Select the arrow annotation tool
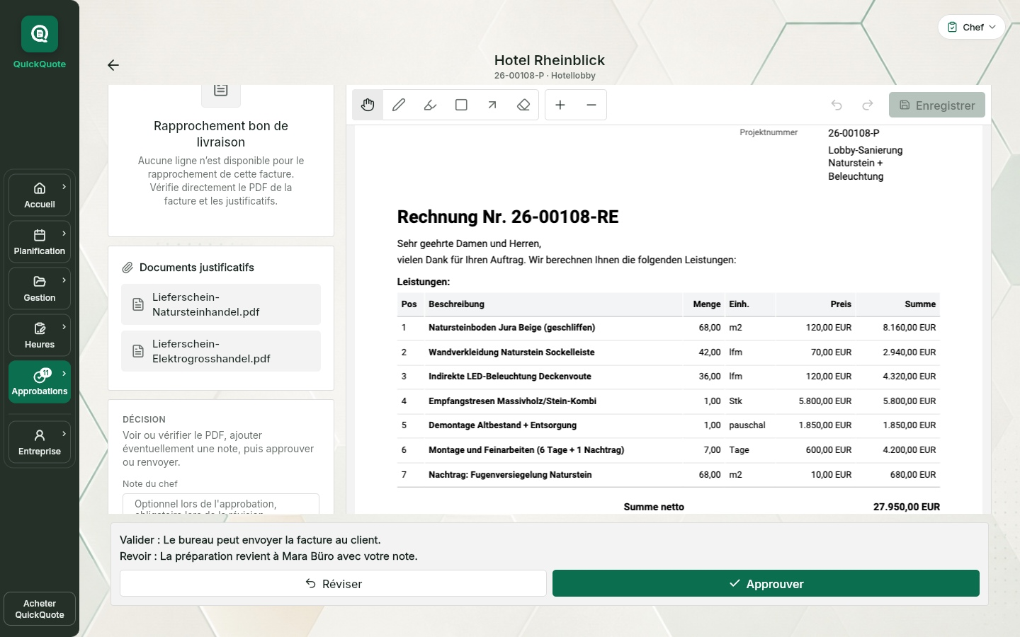 [492, 105]
